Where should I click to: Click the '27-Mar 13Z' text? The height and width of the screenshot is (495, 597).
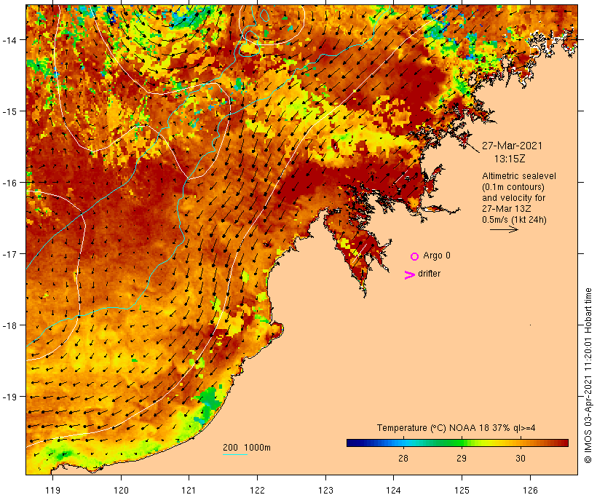[507, 209]
